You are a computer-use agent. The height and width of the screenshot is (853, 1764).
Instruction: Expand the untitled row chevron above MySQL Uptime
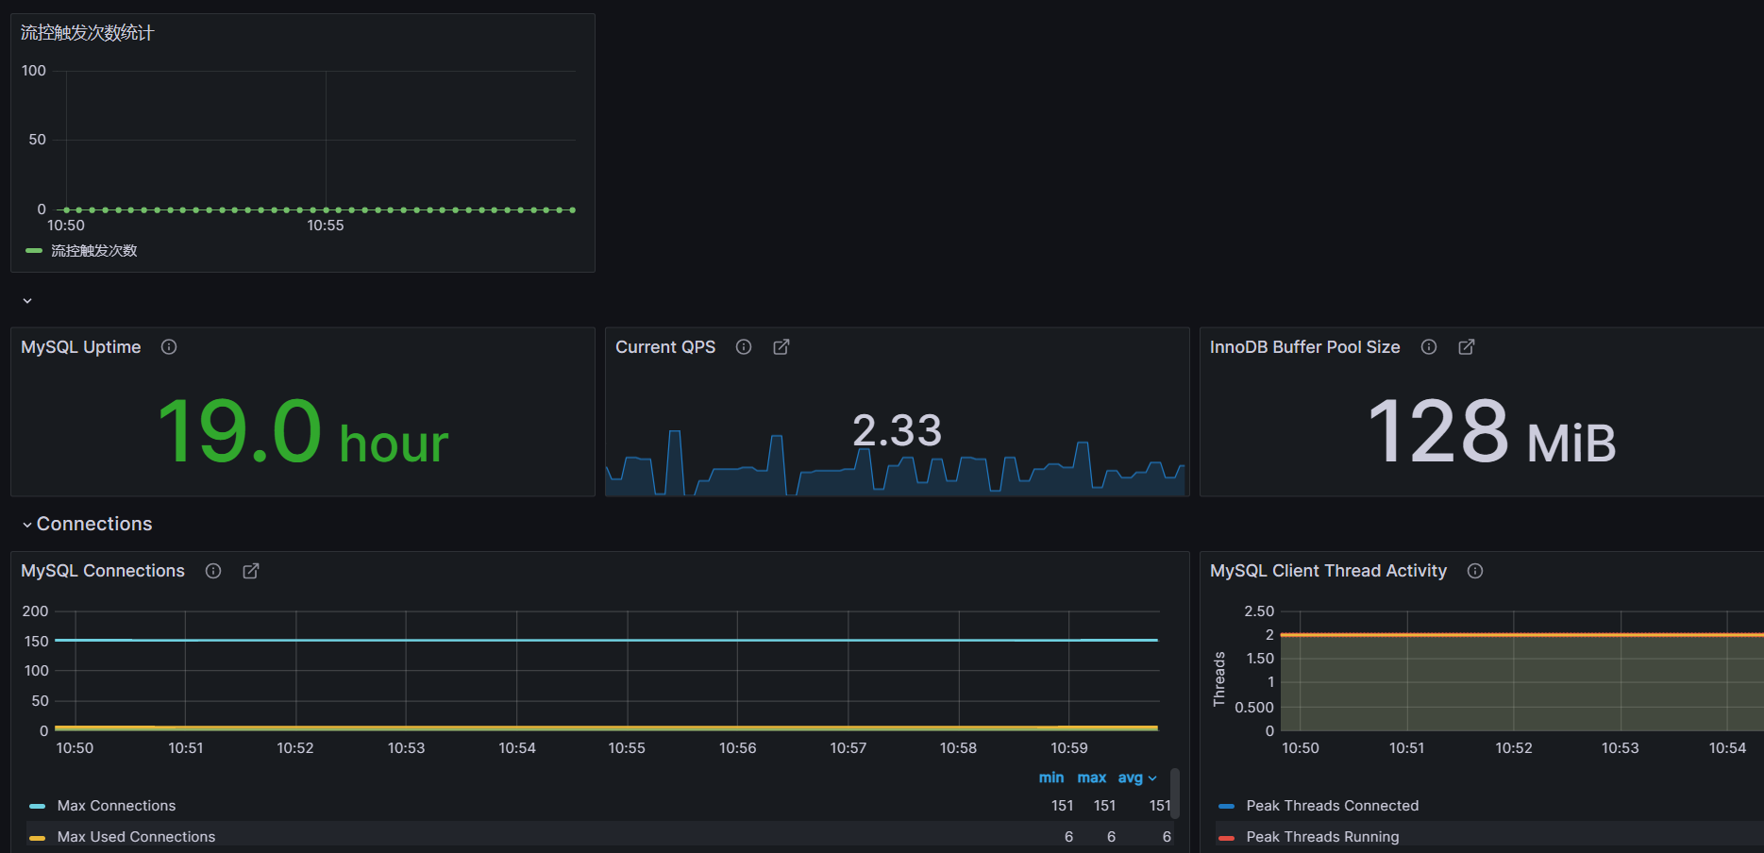coord(27,301)
